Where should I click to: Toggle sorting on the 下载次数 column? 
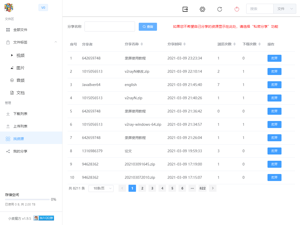[x=259, y=44]
